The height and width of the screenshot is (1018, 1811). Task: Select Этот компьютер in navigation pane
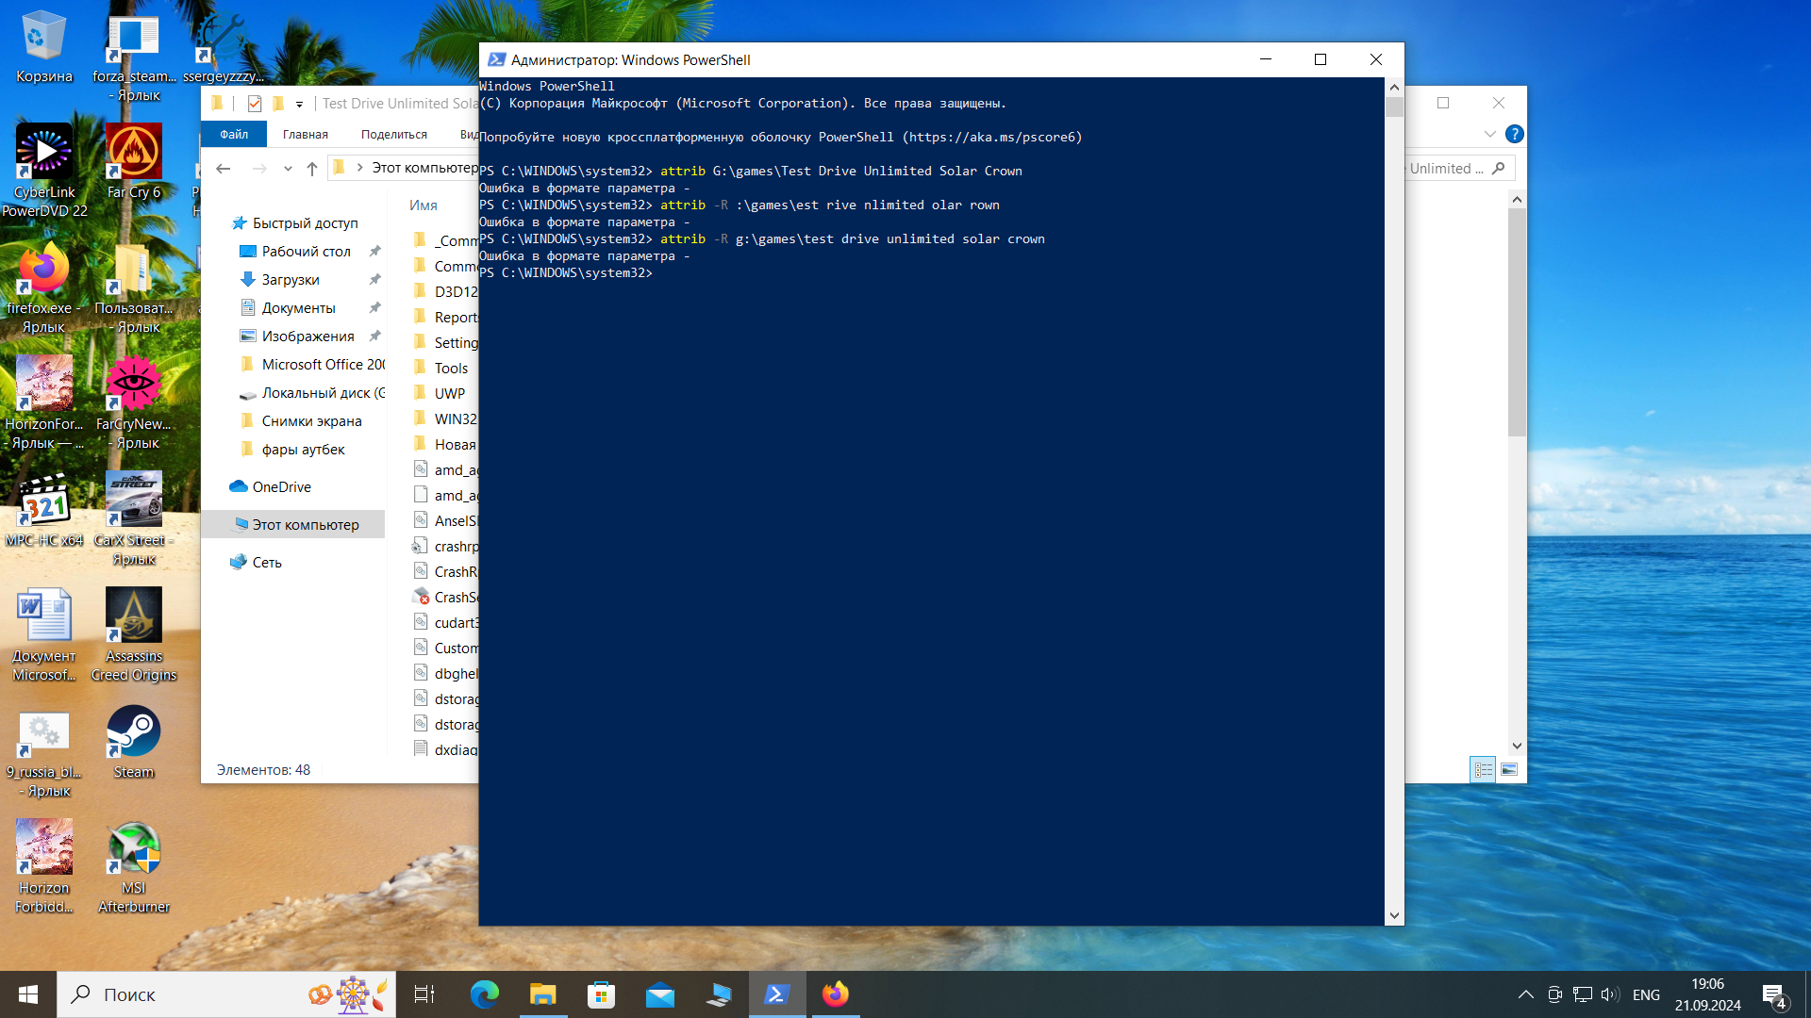305,525
